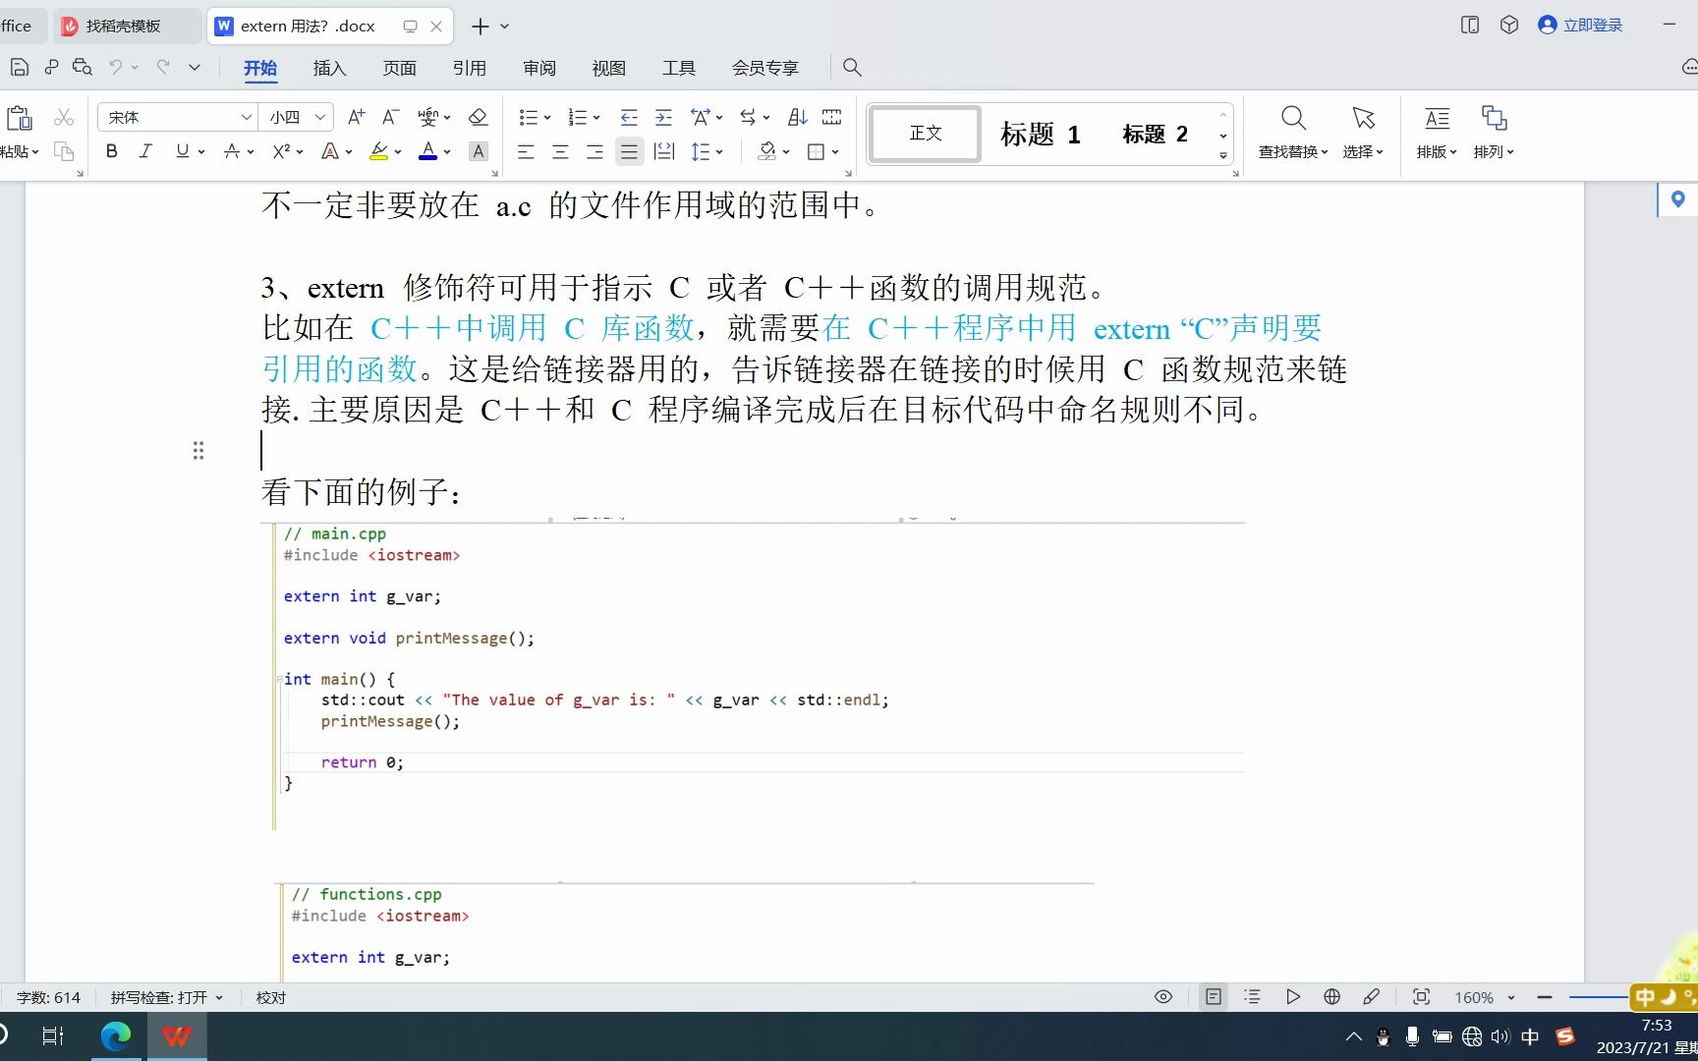Click the distributed alignment icon
Image resolution: width=1698 pixels, height=1061 pixels.
[x=664, y=151]
